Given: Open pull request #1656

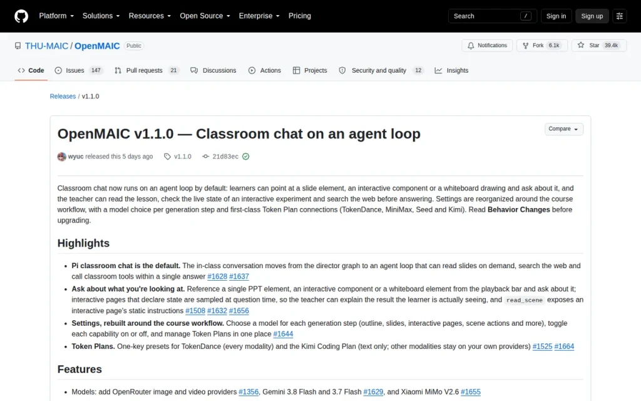Looking at the screenshot, I should [x=238, y=311].
